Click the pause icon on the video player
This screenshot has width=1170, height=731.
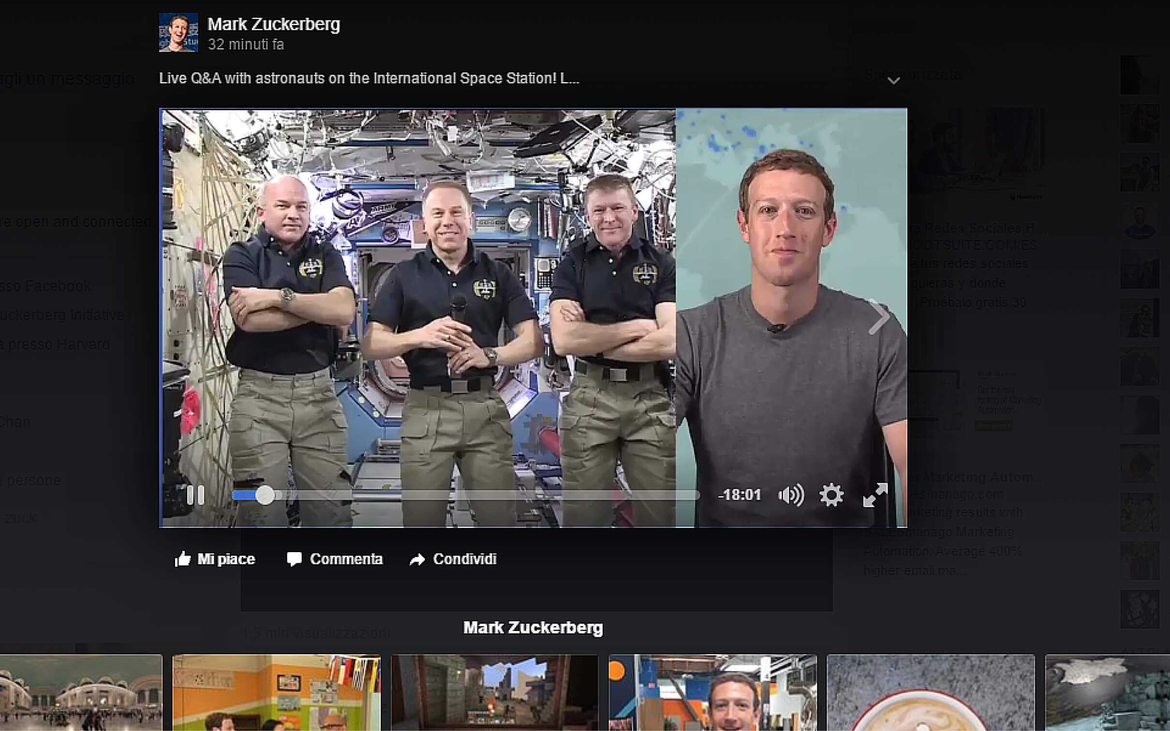(197, 494)
